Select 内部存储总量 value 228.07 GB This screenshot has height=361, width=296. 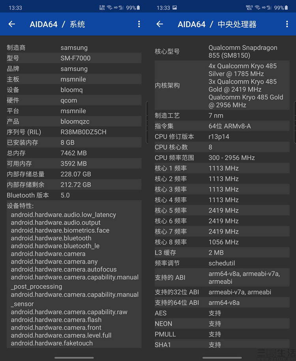click(x=76, y=174)
